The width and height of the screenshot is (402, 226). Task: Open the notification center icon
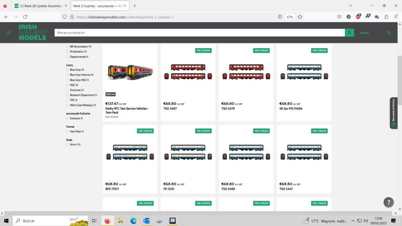coord(394,221)
